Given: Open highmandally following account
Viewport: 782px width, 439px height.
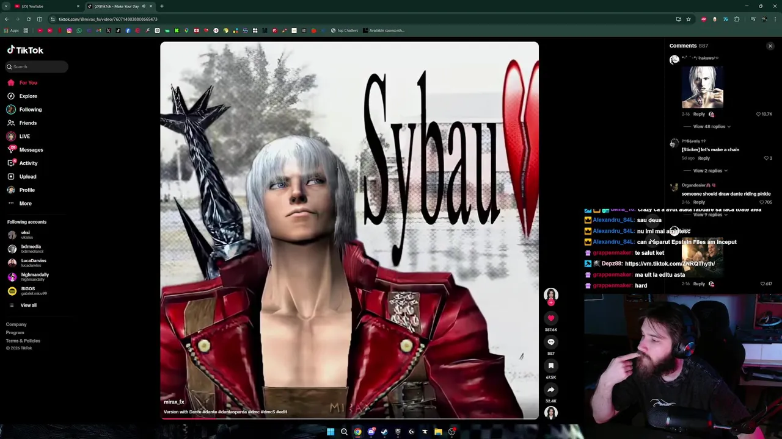Looking at the screenshot, I should tap(28, 277).
